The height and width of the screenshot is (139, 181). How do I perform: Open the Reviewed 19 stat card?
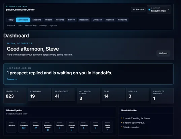coord(39,94)
